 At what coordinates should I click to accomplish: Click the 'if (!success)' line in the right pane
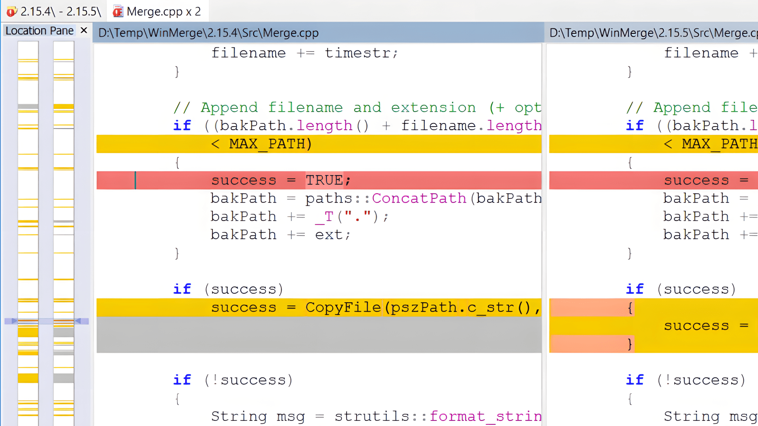point(686,380)
